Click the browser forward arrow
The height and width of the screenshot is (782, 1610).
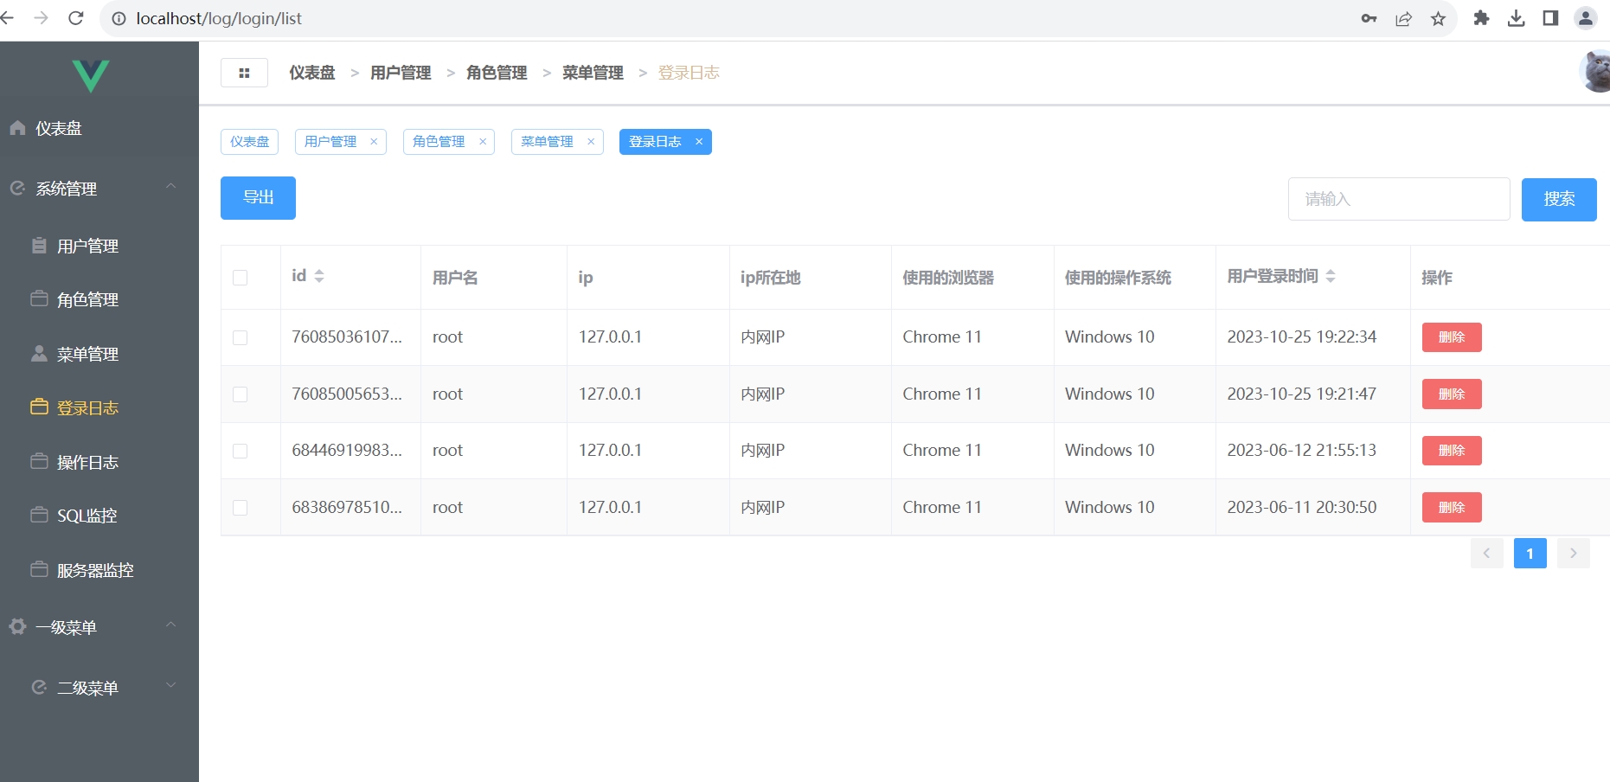41,18
